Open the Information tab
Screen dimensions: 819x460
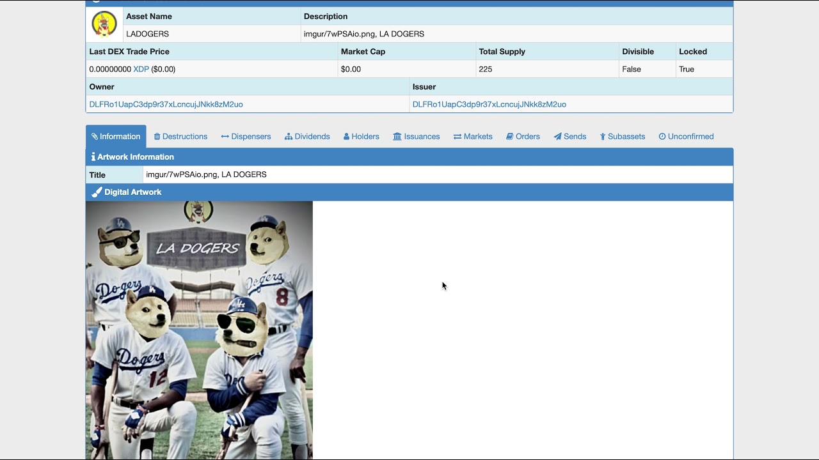point(116,136)
